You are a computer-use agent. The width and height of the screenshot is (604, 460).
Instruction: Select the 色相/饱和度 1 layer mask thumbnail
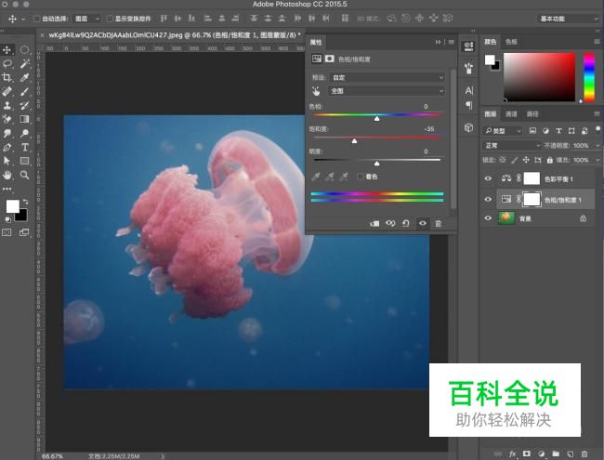(x=532, y=199)
